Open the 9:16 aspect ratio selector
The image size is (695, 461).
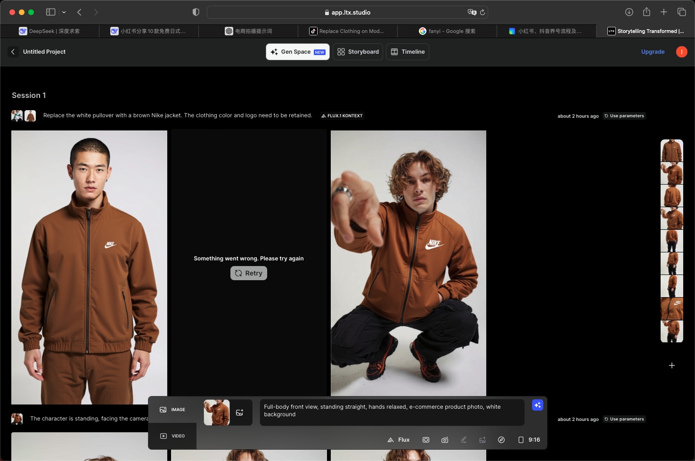click(x=529, y=440)
